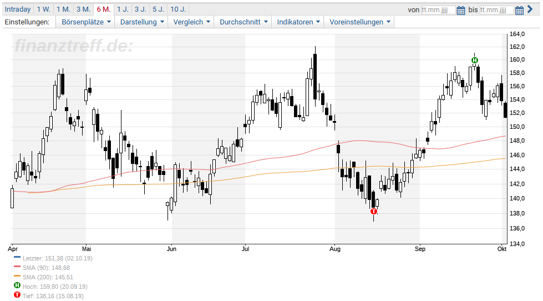543x301 pixels.
Task: Select the 3 J. timeframe tab
Action: click(x=140, y=9)
